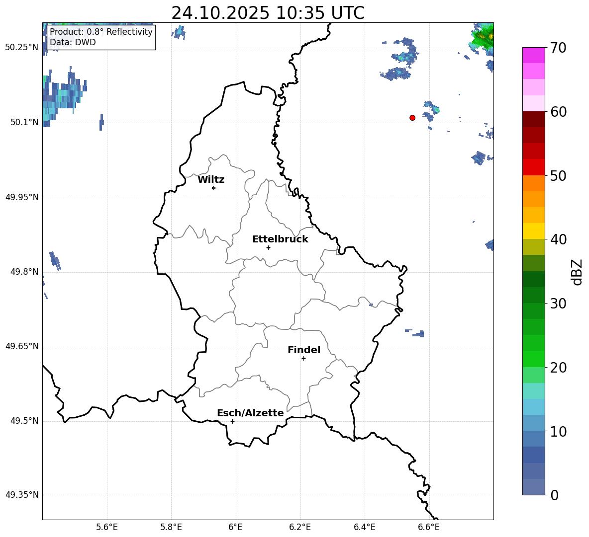Click the Ettelbruck station cross marker
Screen dimensions: 589x537
268,247
